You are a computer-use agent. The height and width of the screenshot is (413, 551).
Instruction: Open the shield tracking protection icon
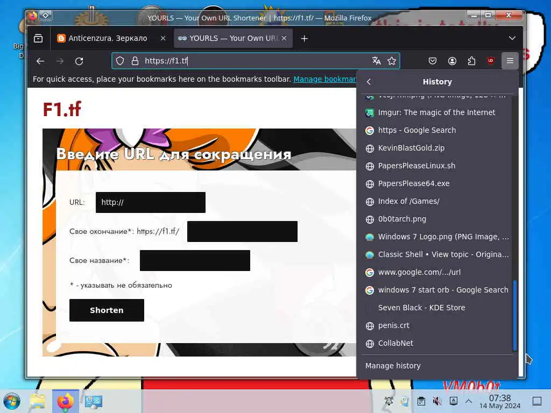pos(120,61)
